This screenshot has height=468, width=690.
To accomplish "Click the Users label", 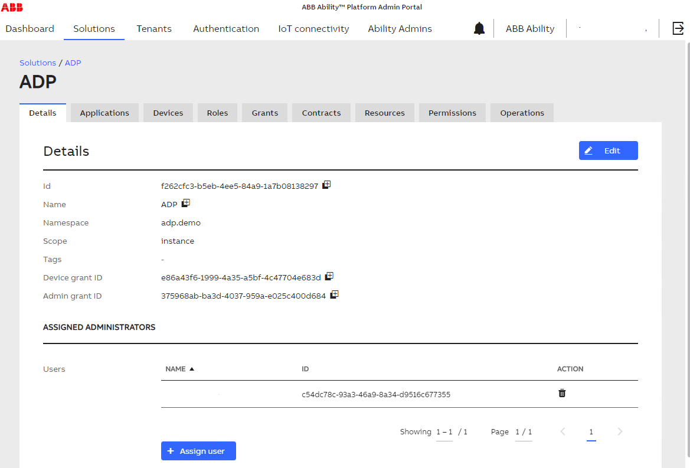I will point(54,369).
